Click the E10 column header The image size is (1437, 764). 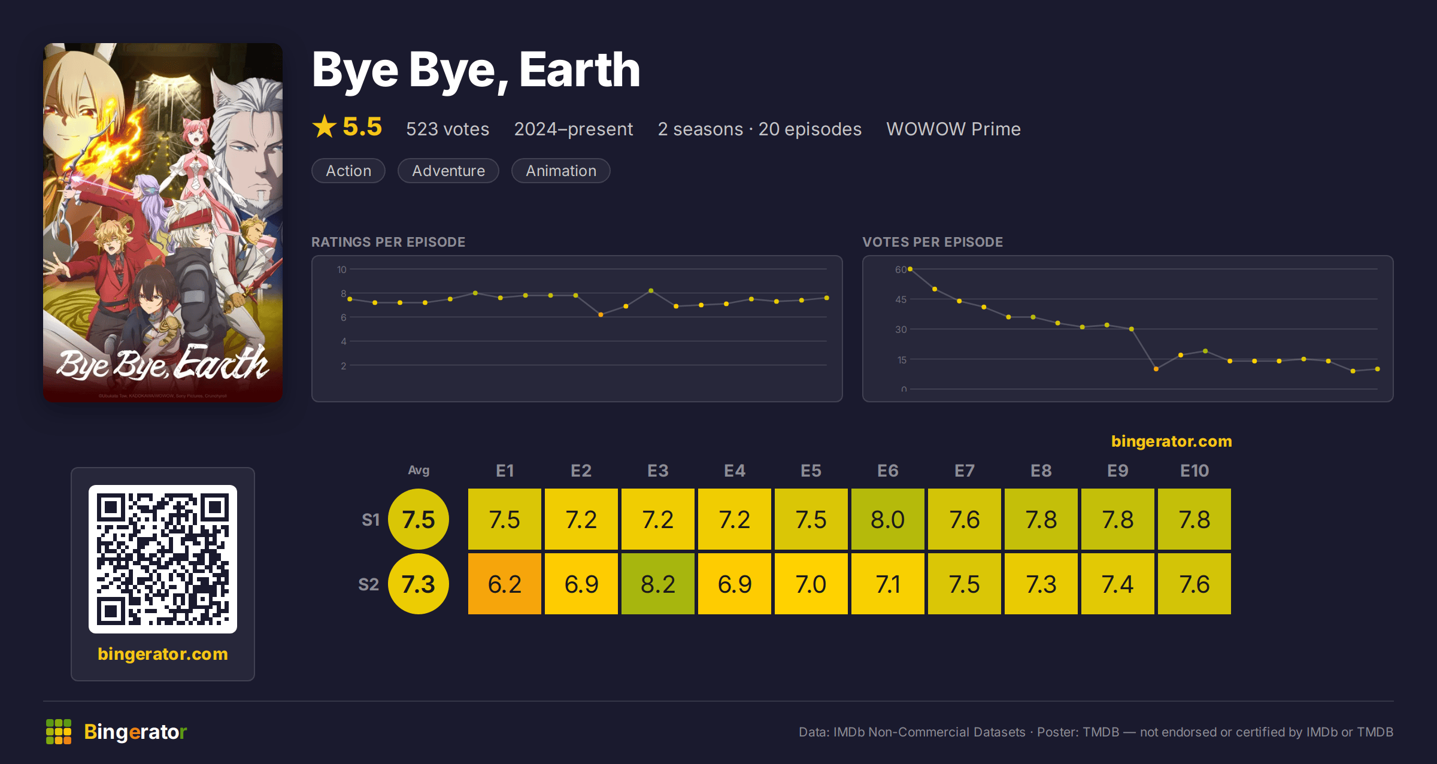pos(1195,471)
